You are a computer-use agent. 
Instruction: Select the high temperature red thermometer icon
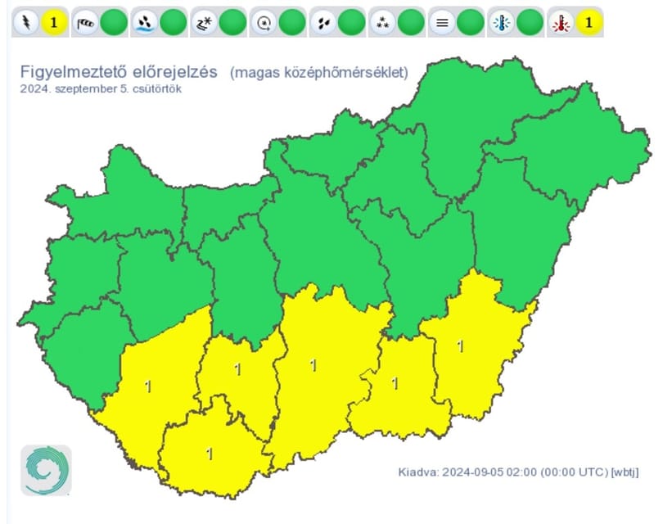click(x=562, y=22)
